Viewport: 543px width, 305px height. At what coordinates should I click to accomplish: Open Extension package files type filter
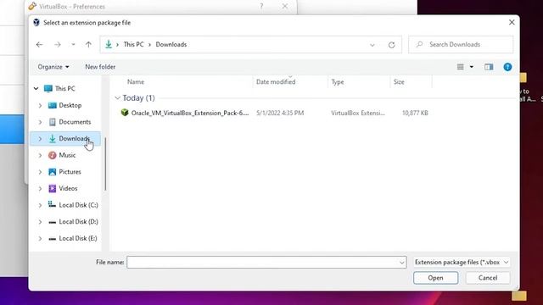(x=462, y=262)
